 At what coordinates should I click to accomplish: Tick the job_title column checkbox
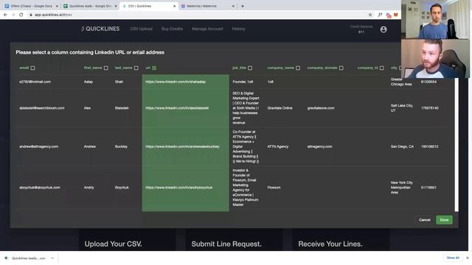point(250,68)
